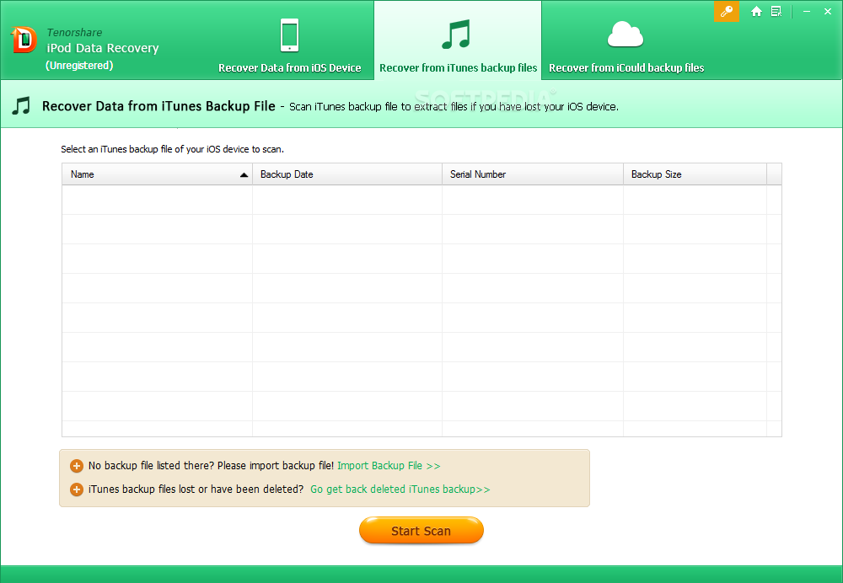843x583 pixels.
Task: Sort by the Backup Date column
Action: tap(347, 174)
